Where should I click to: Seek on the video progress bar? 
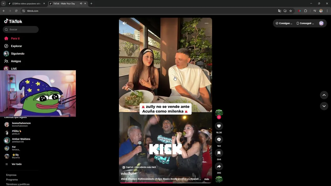pyautogui.click(x=165, y=183)
